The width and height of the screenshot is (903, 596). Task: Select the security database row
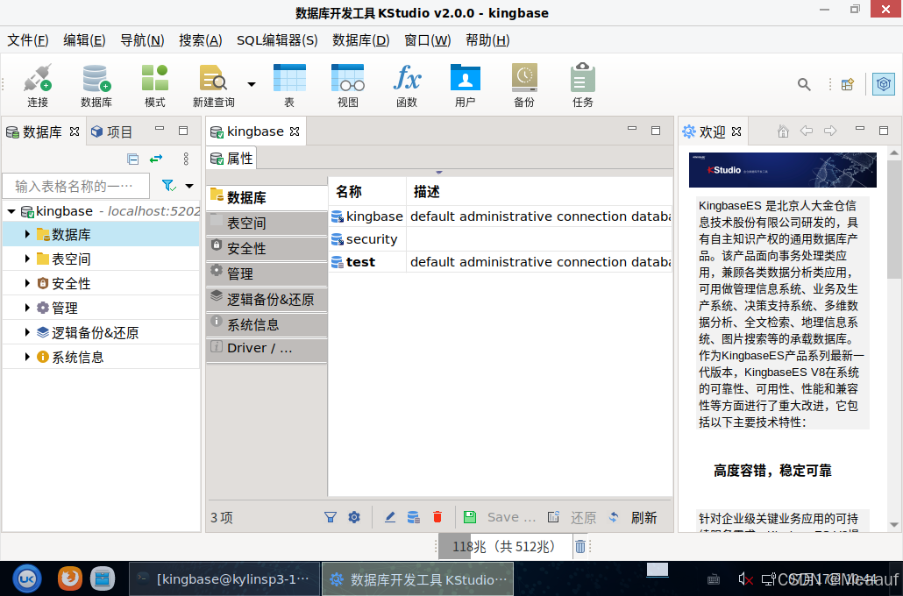(500, 239)
